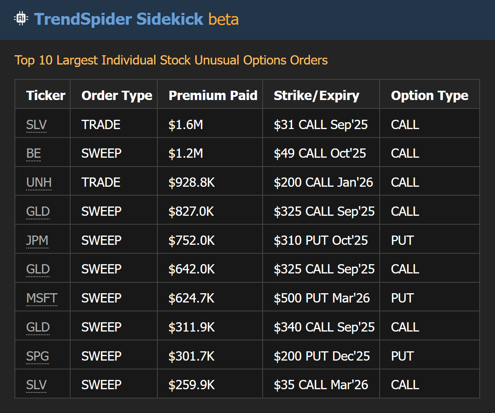
Task: Select the $624.7K premium value
Action: pos(192,298)
